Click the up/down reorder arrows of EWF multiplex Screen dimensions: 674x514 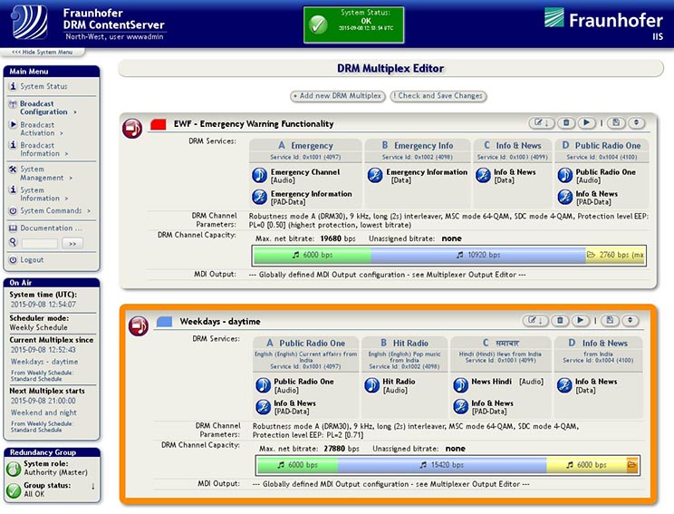pos(637,123)
